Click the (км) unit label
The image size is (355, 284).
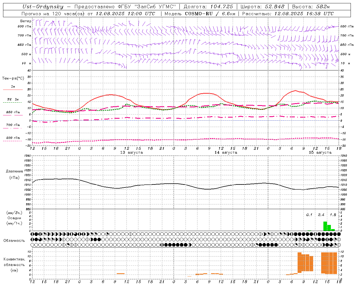click(14, 270)
